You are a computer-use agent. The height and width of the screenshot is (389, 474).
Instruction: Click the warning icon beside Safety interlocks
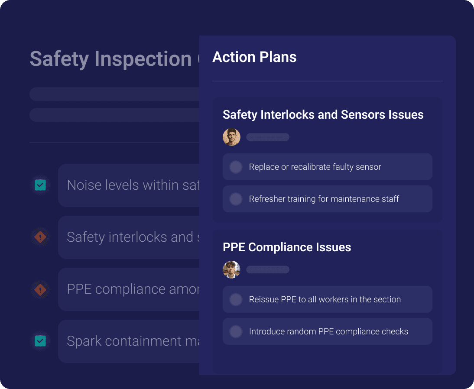click(x=40, y=237)
